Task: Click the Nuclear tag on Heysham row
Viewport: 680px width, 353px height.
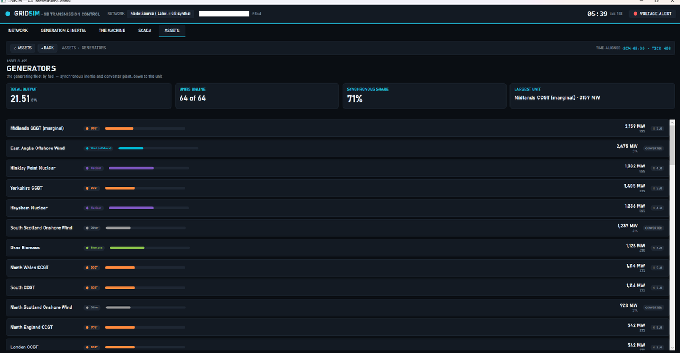Action: click(x=94, y=208)
